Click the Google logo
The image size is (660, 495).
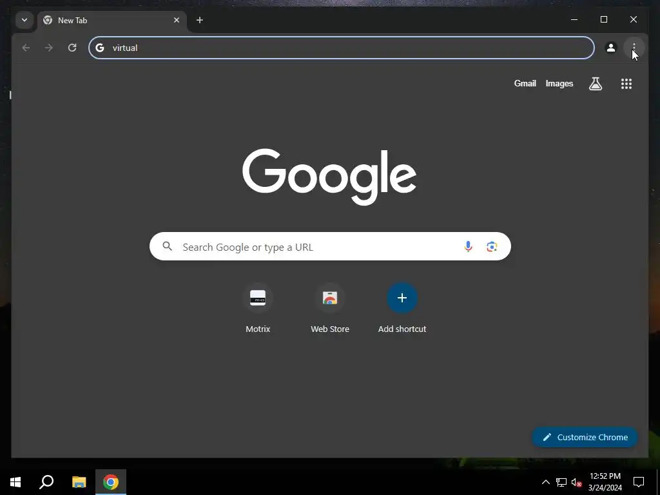click(x=329, y=176)
